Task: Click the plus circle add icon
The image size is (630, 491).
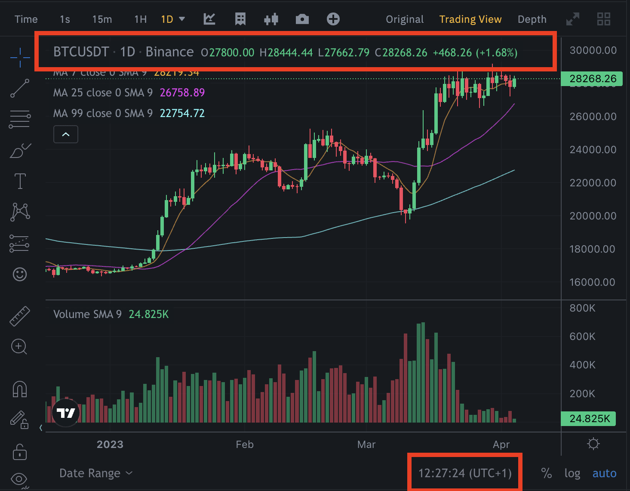Action: tap(333, 19)
